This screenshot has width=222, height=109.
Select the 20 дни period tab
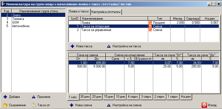coord(97,97)
